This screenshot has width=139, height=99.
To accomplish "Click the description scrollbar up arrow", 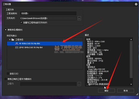I will 131,39.
